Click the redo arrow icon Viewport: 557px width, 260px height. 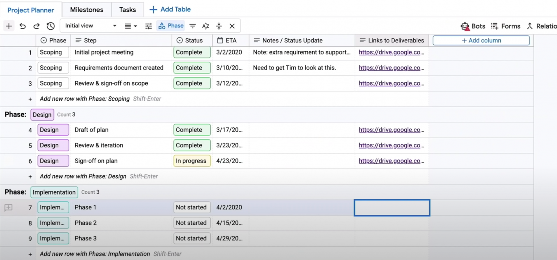point(36,26)
